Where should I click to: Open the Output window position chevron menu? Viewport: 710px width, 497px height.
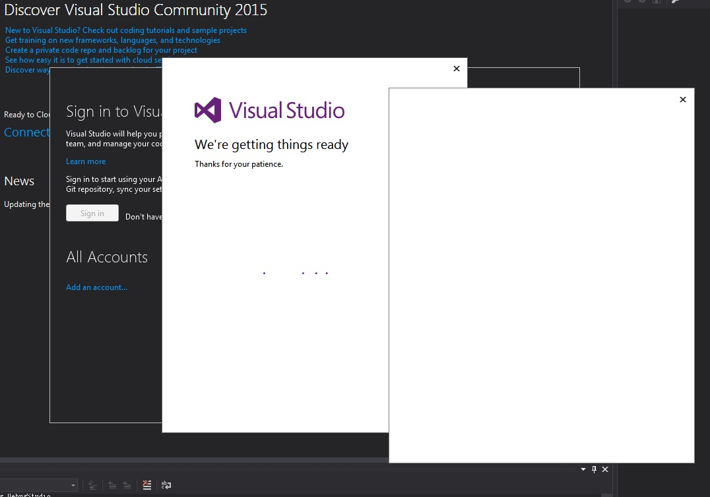pos(583,469)
